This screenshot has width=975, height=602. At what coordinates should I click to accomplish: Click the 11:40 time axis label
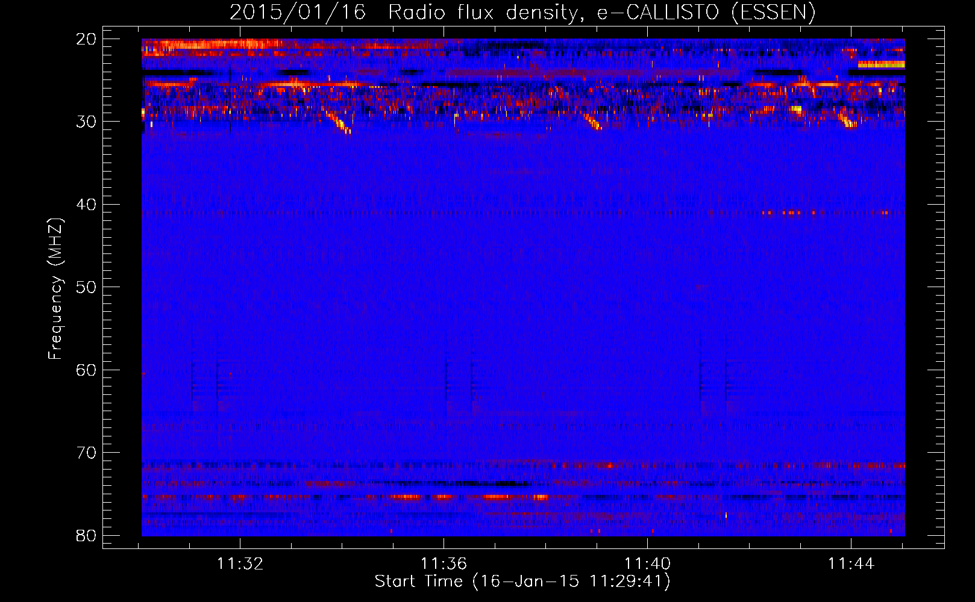pos(647,564)
